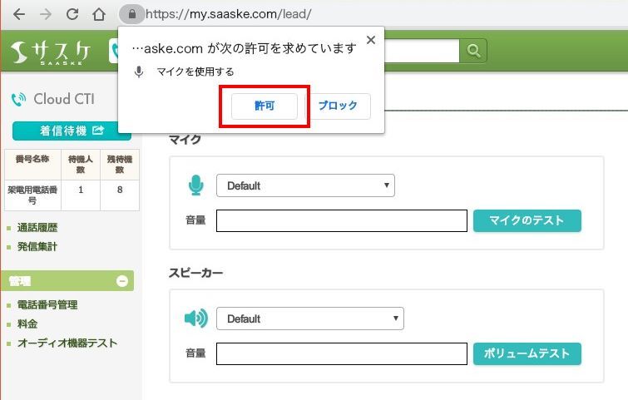Open the microphone Default dropdown
Viewport: 628px width, 400px height.
tap(305, 185)
